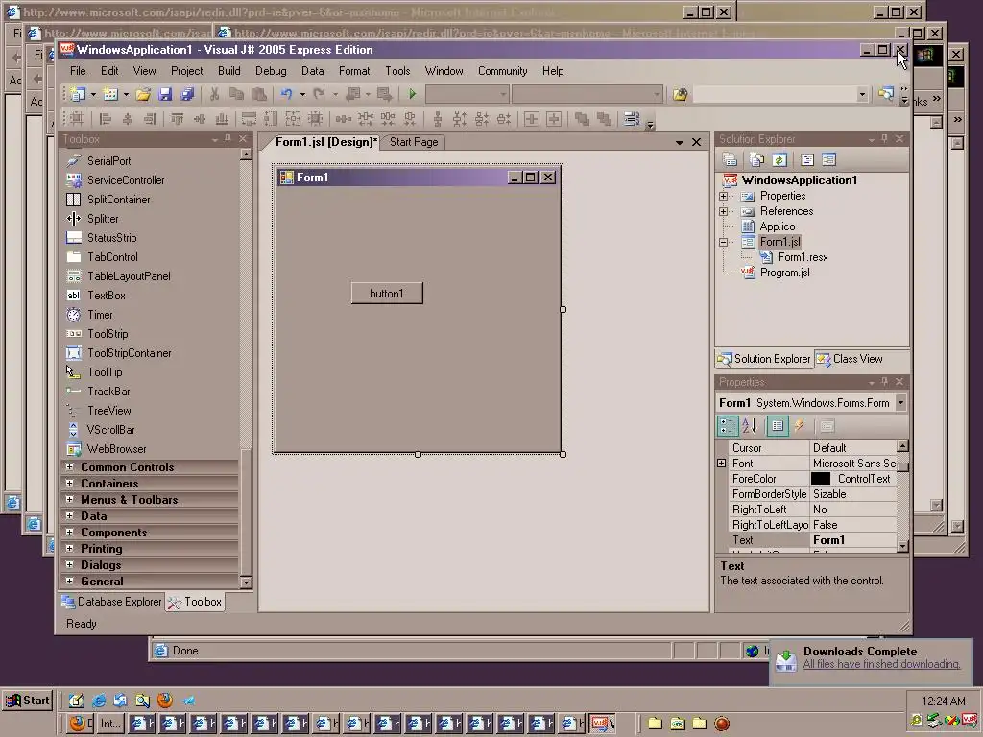The width and height of the screenshot is (983, 737).
Task: Toggle Alphabetical sort in Properties panel
Action: pyautogui.click(x=750, y=426)
